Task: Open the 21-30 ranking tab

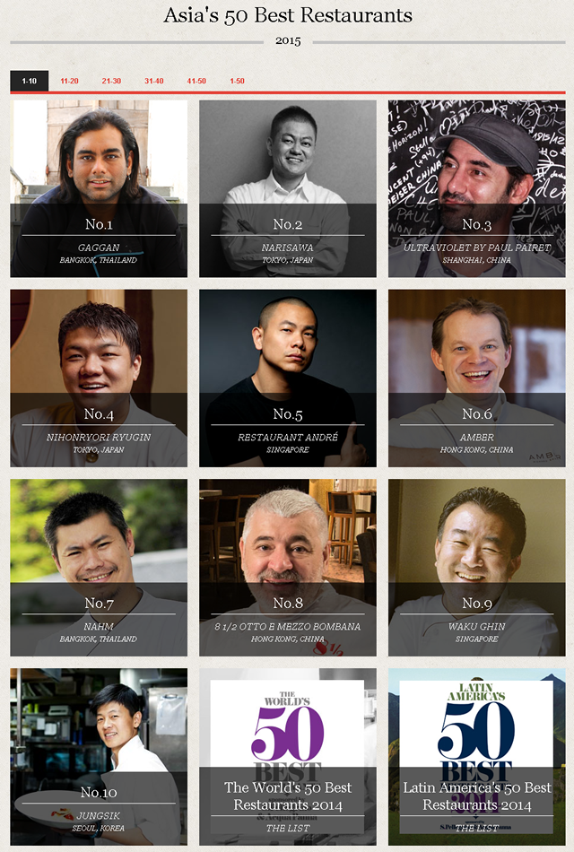Action: 111,81
